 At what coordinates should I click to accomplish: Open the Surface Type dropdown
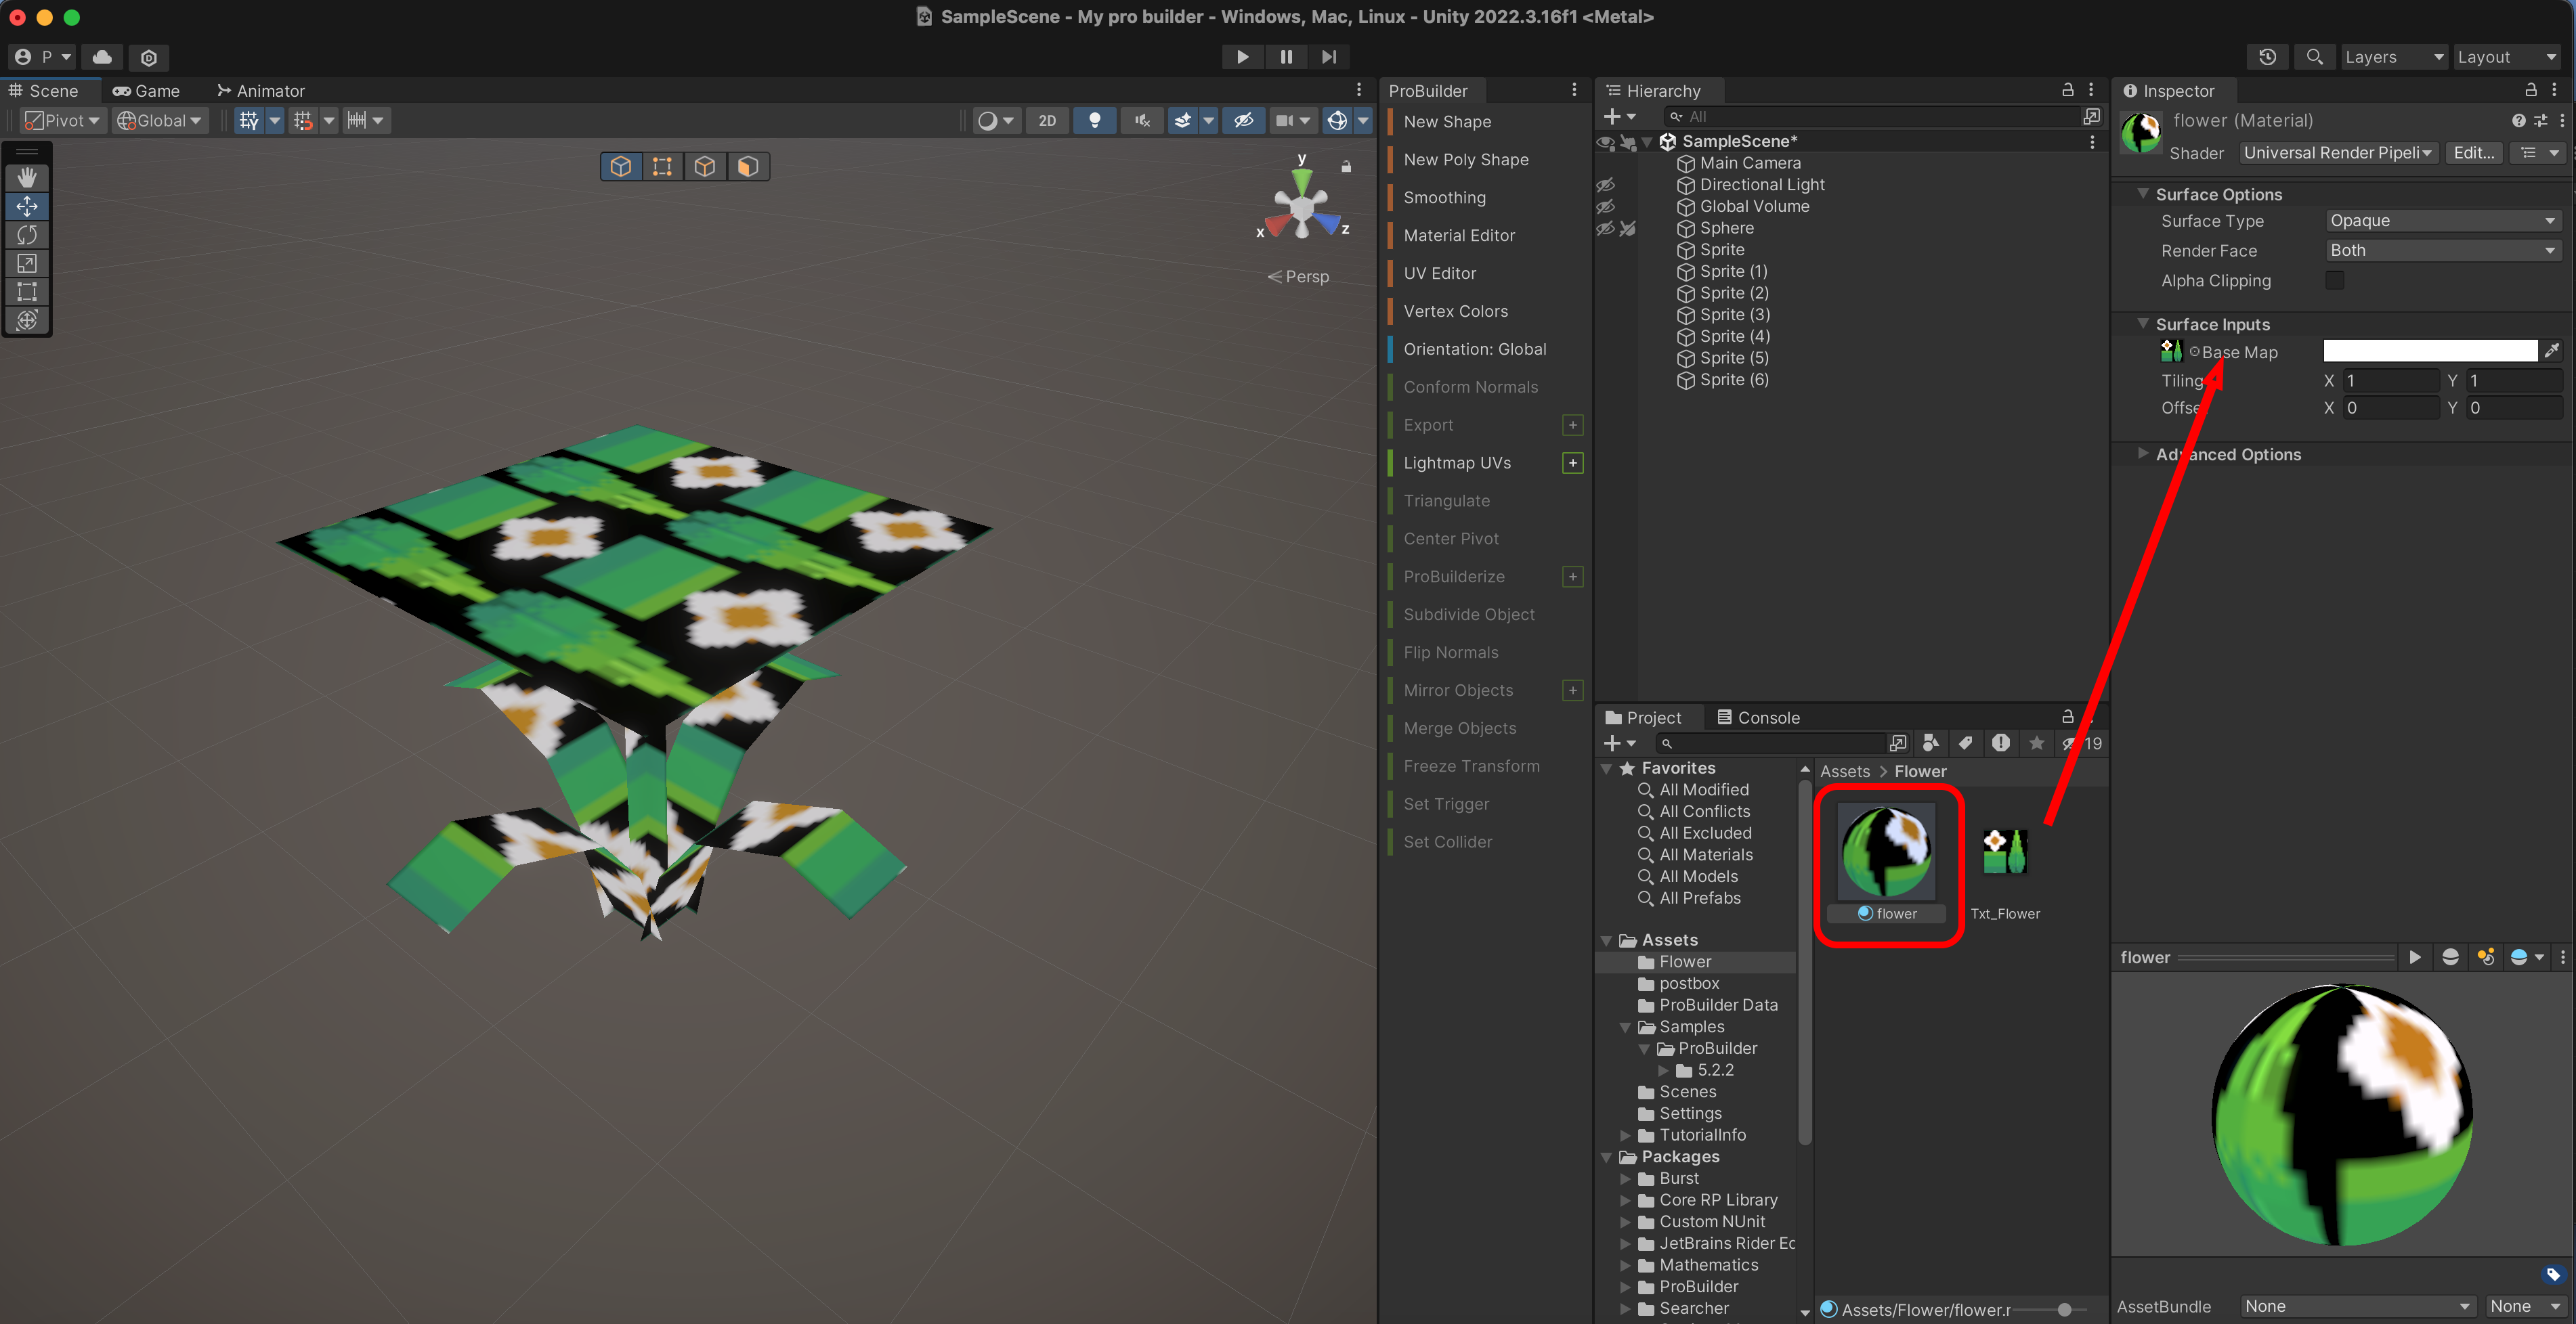[x=2441, y=221]
